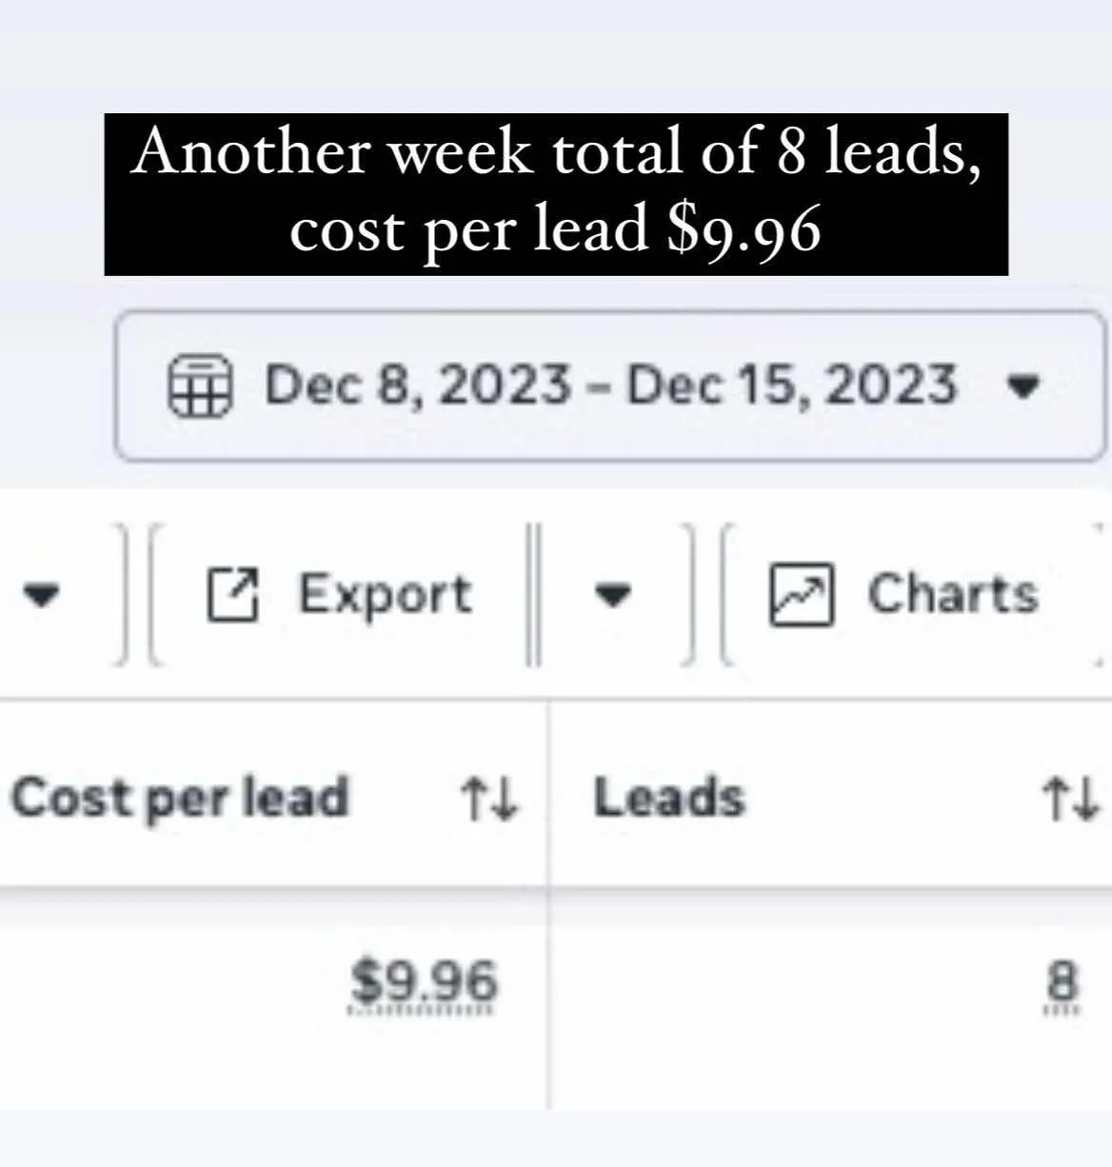Image resolution: width=1112 pixels, height=1167 pixels.
Task: Select the Cost per lead column header
Action: 179,798
